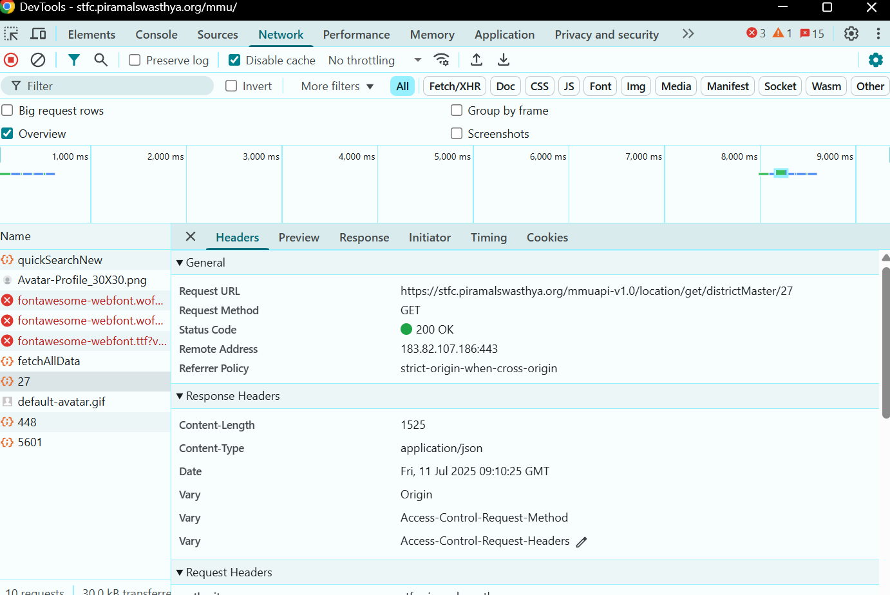Uncheck Disable cache checkbox

point(234,60)
